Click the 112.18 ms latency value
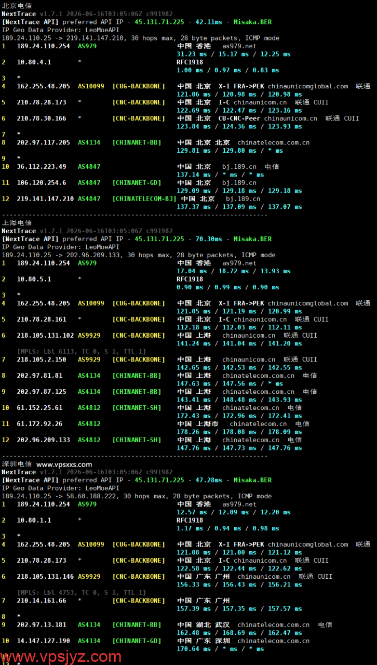This screenshot has height=665, width=377. pos(194,327)
